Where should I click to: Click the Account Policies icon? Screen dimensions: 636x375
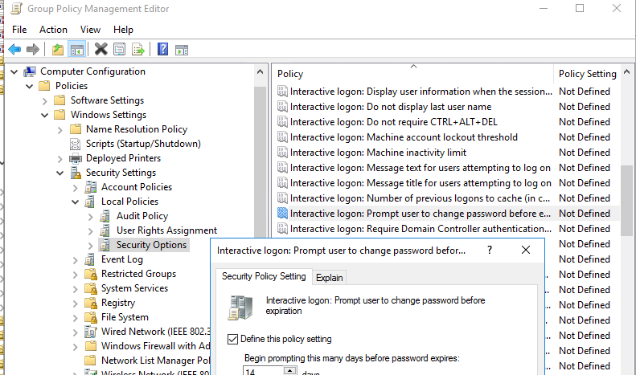(90, 187)
